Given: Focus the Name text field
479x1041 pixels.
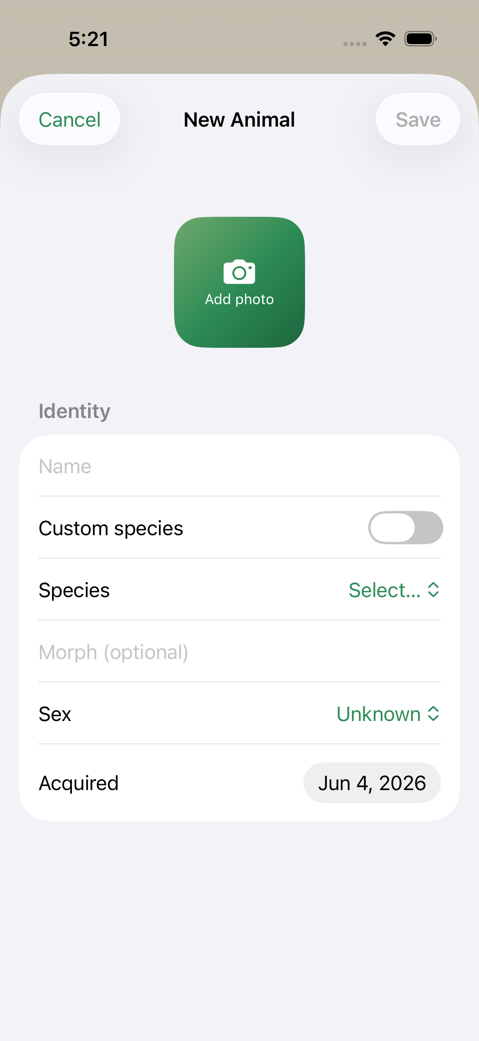Looking at the screenshot, I should point(239,466).
